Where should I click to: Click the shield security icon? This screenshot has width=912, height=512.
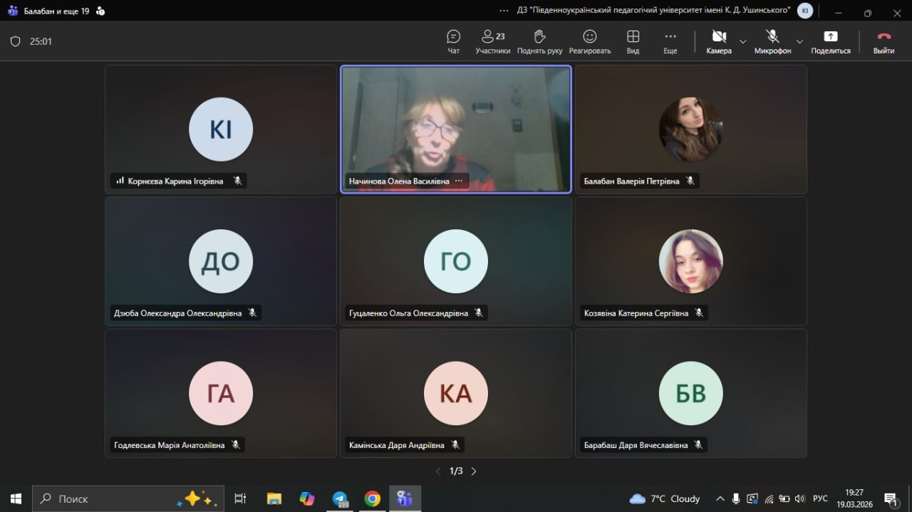click(15, 41)
